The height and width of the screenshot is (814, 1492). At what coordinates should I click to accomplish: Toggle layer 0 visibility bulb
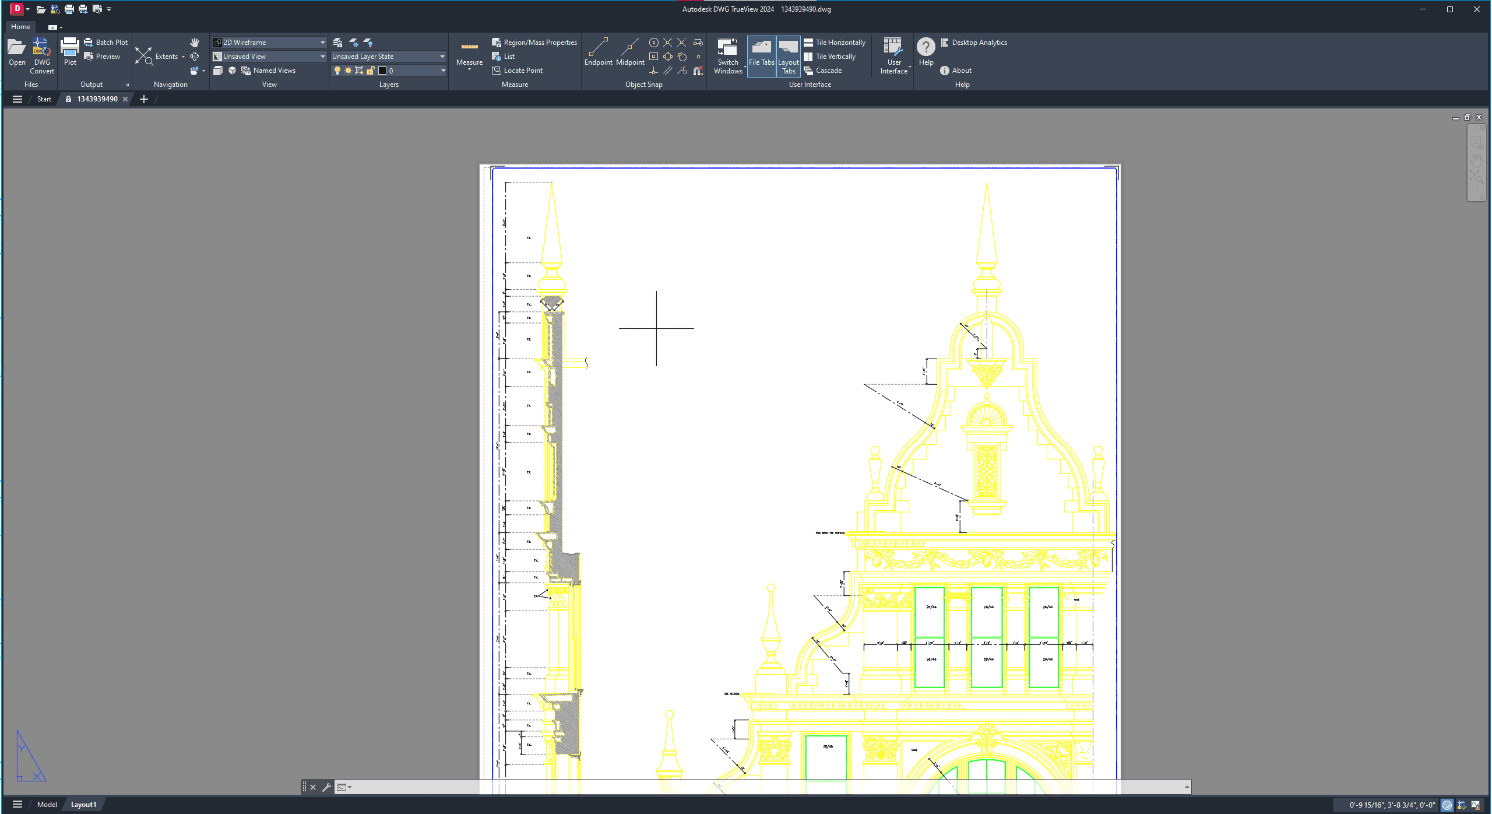[x=337, y=71]
